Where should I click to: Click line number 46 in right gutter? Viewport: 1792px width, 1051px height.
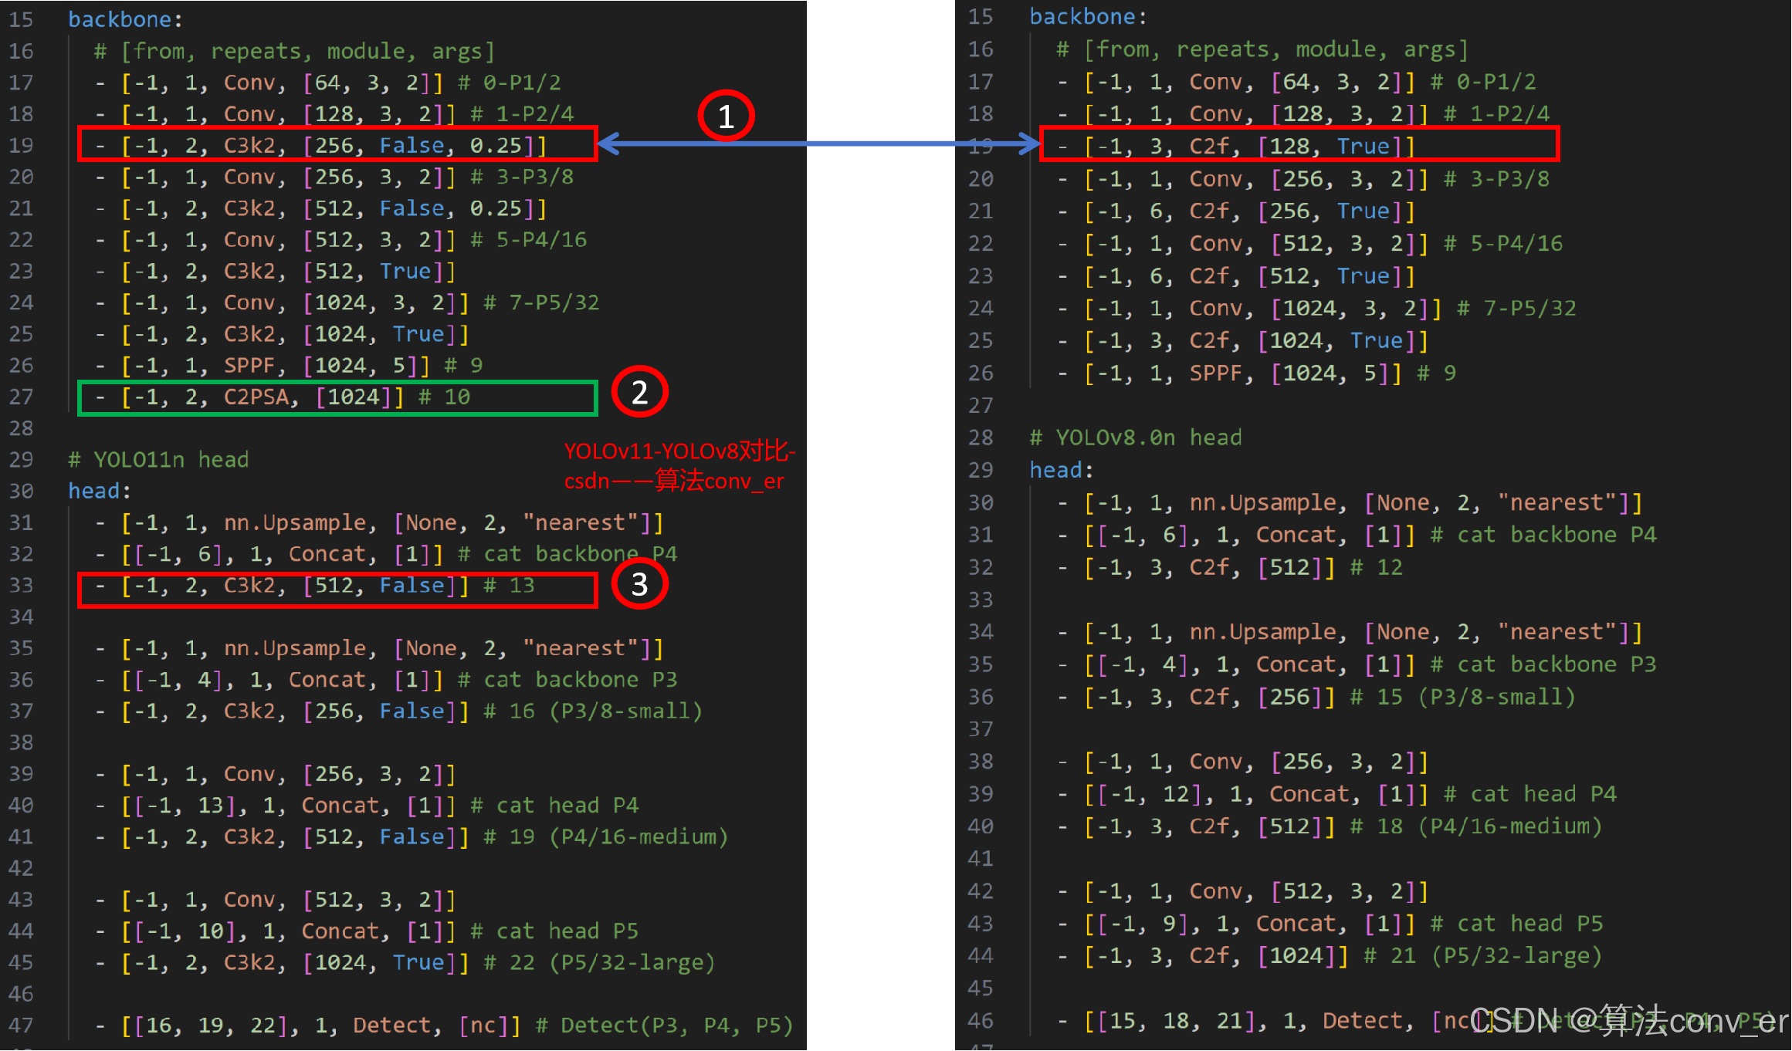pyautogui.click(x=981, y=1020)
